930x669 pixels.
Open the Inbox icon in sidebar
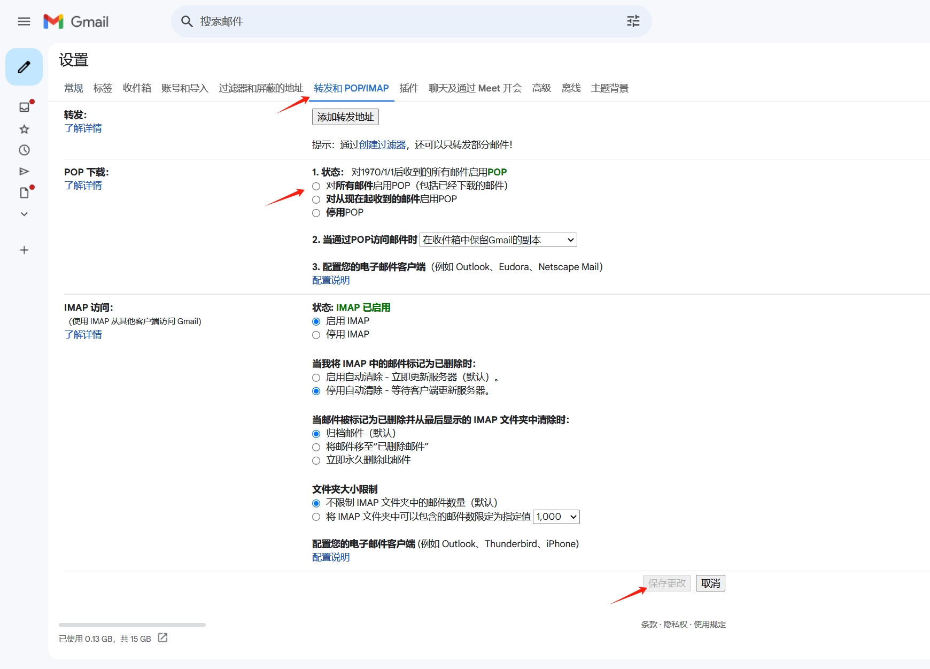[25, 107]
